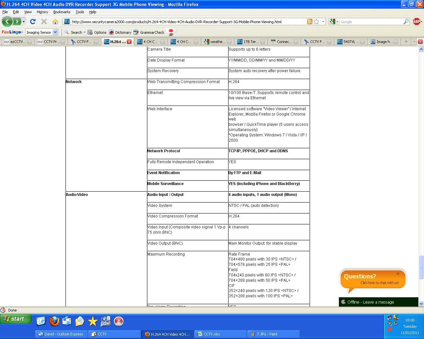Click the vertical scrollbar thumb
Screen dimensions: 424x339
[421, 267]
